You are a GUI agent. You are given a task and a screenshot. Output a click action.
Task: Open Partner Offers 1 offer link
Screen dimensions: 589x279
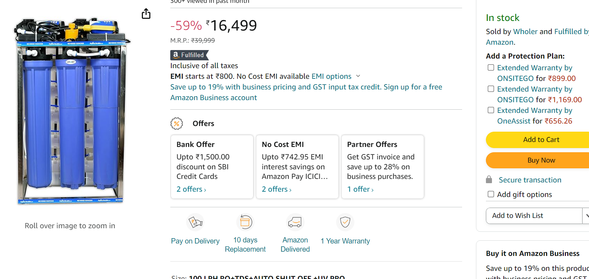(360, 189)
